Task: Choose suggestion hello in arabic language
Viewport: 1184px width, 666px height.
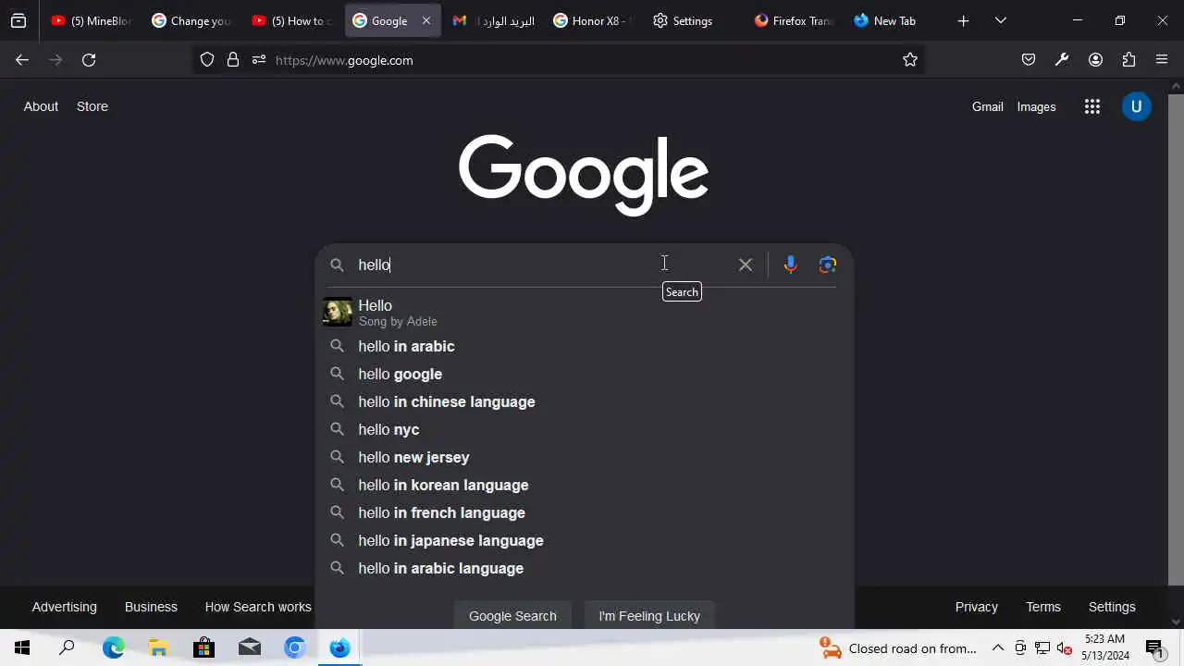Action: tap(584, 568)
